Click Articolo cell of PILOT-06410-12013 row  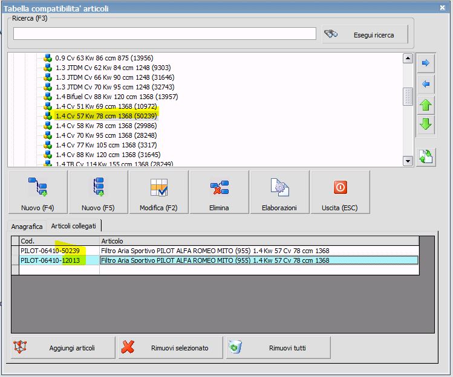259,260
